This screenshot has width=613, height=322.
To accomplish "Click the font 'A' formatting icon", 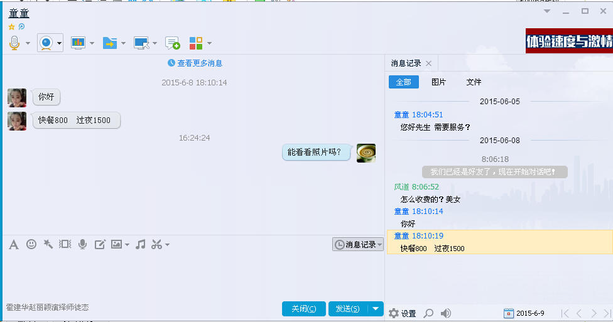I will (x=14, y=244).
